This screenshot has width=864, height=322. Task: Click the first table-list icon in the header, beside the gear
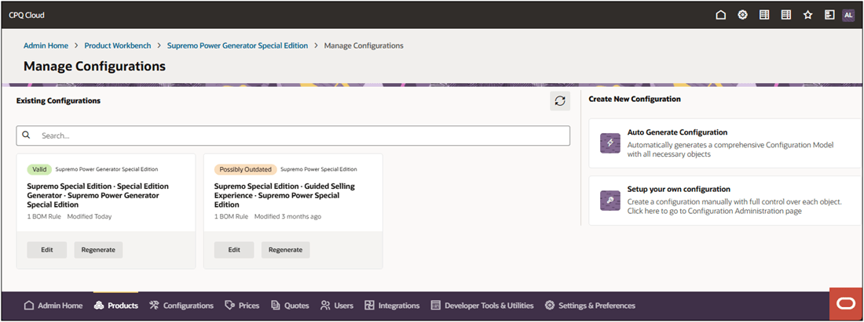click(x=764, y=16)
